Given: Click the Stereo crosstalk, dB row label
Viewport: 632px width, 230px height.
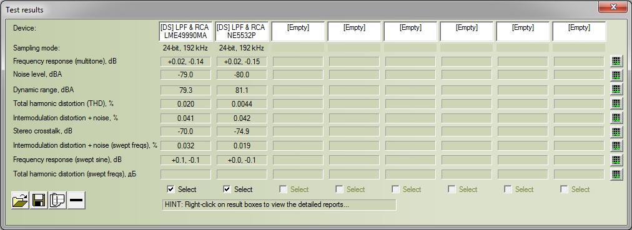Looking at the screenshot, I should [x=42, y=131].
